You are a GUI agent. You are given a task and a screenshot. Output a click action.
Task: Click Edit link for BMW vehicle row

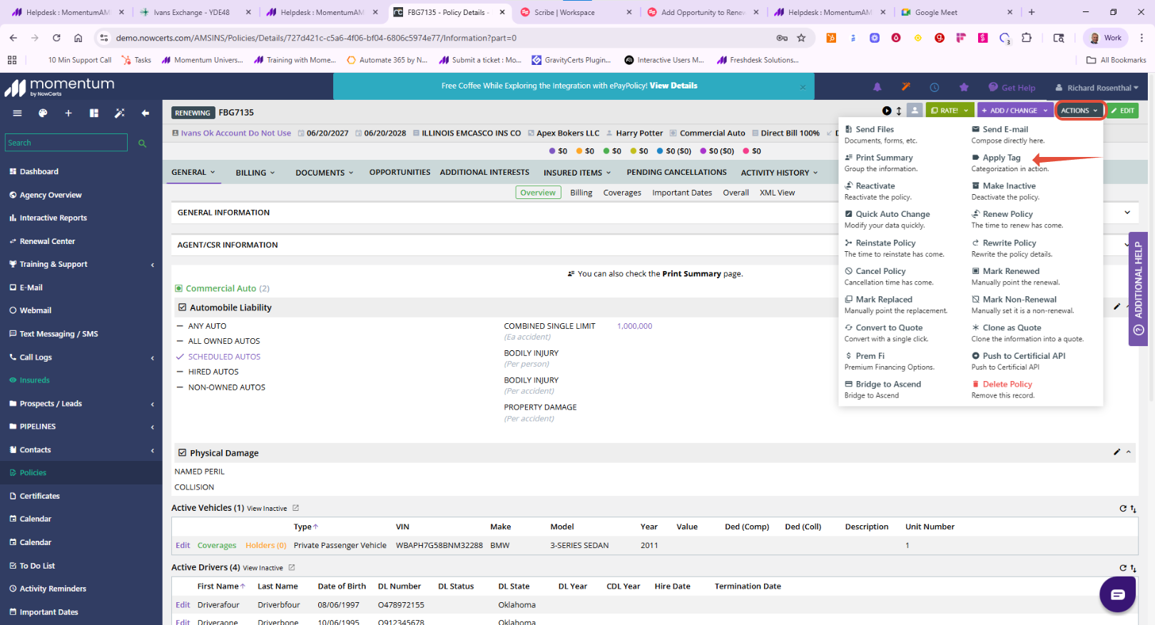coord(183,545)
